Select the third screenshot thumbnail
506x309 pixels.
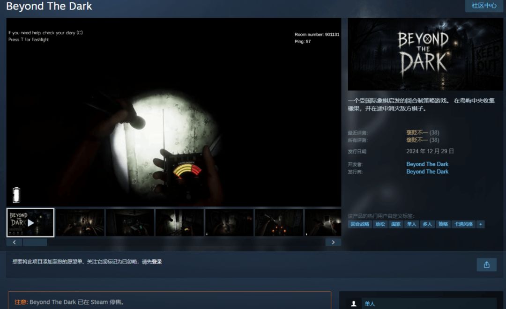[x=130, y=222]
